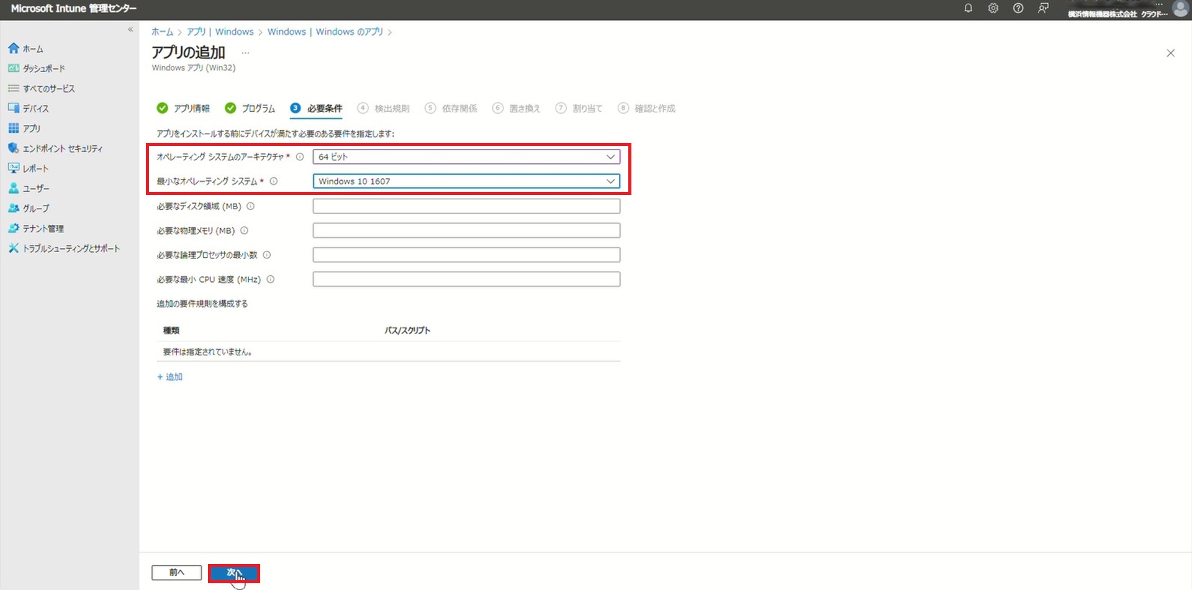Select the 置き換え step tab
The height and width of the screenshot is (590, 1192).
(516, 108)
